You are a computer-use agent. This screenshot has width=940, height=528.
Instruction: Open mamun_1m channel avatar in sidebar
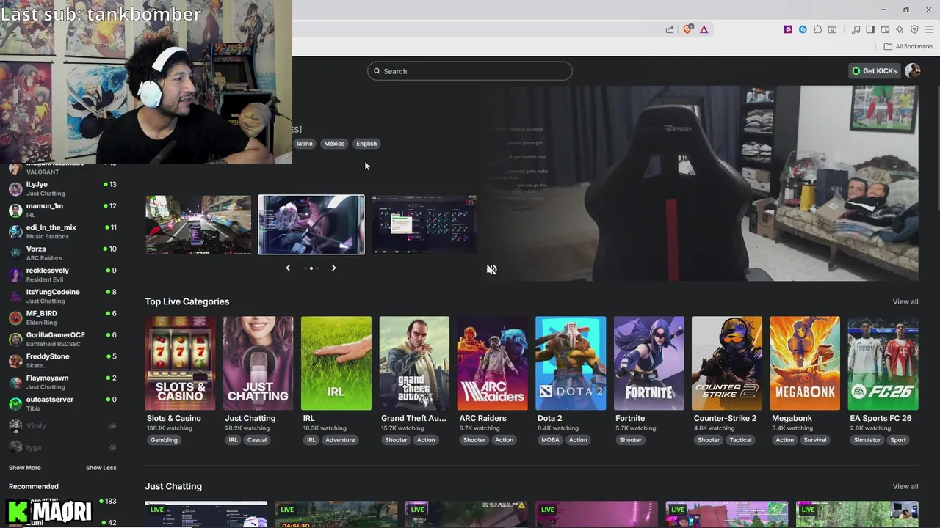point(15,210)
